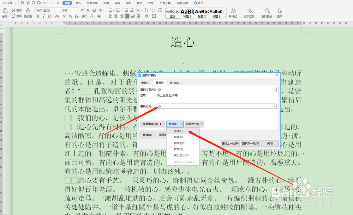The height and width of the screenshot is (215, 353).
Task: Expand the styles gallery arrow
Action: tap(225, 17)
